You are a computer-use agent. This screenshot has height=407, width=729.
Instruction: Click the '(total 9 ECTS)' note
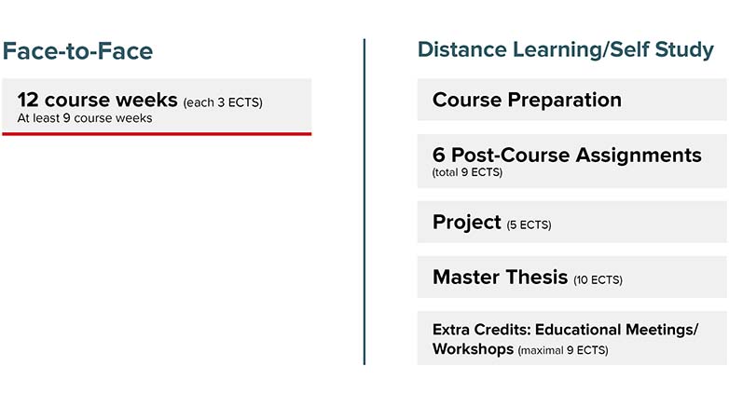[467, 172]
